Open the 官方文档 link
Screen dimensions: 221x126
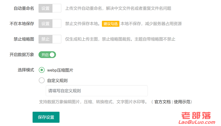tap(162, 102)
